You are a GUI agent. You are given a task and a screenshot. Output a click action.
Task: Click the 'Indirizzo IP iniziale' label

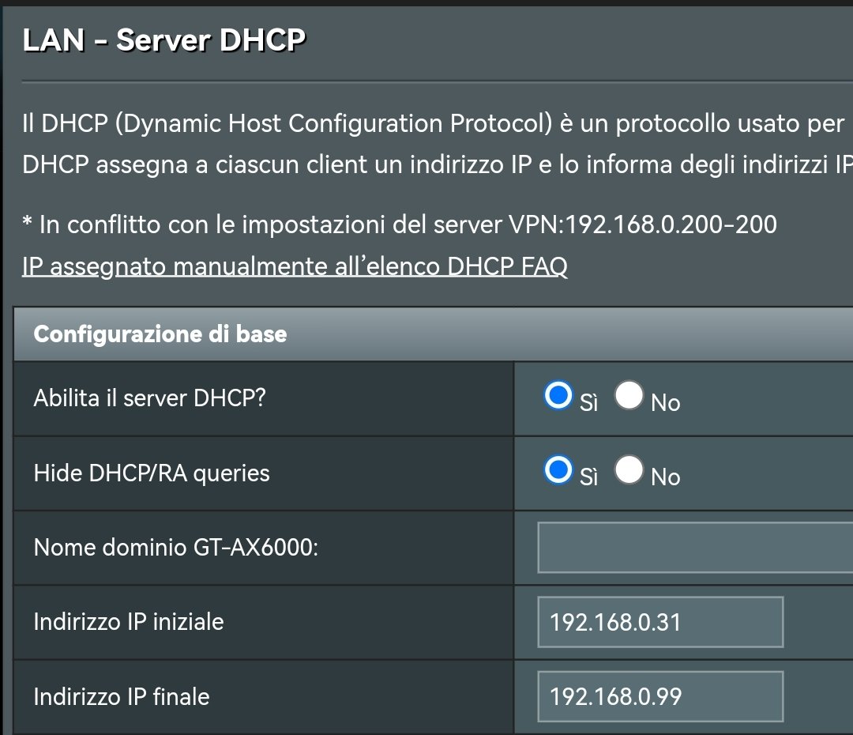(x=129, y=622)
